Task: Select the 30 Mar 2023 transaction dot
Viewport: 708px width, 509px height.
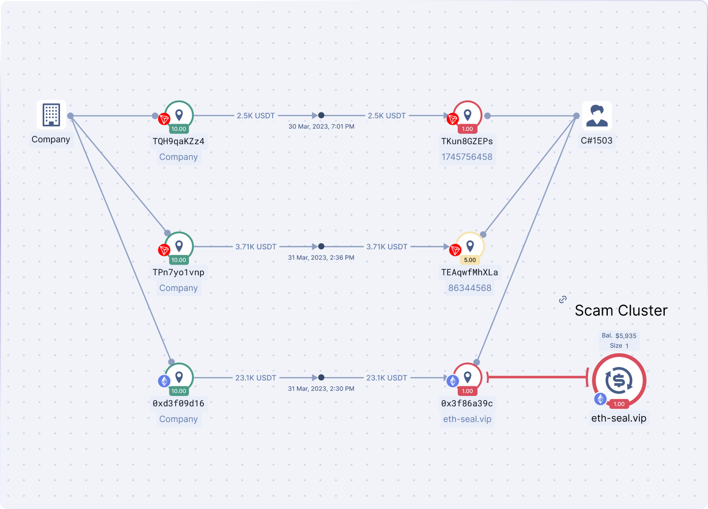Action: (321, 116)
